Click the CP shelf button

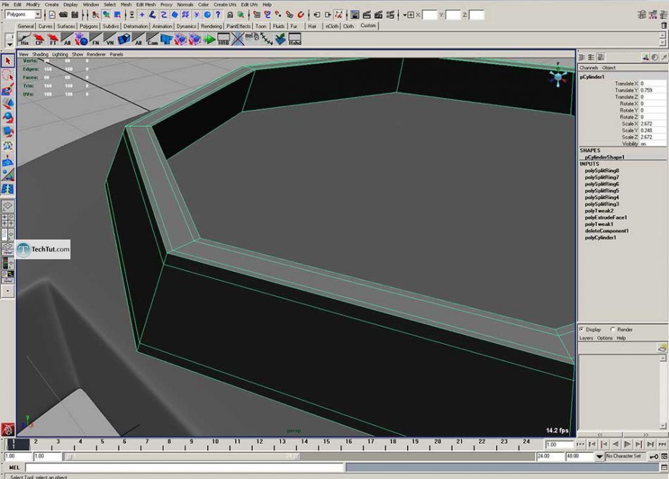[39, 39]
